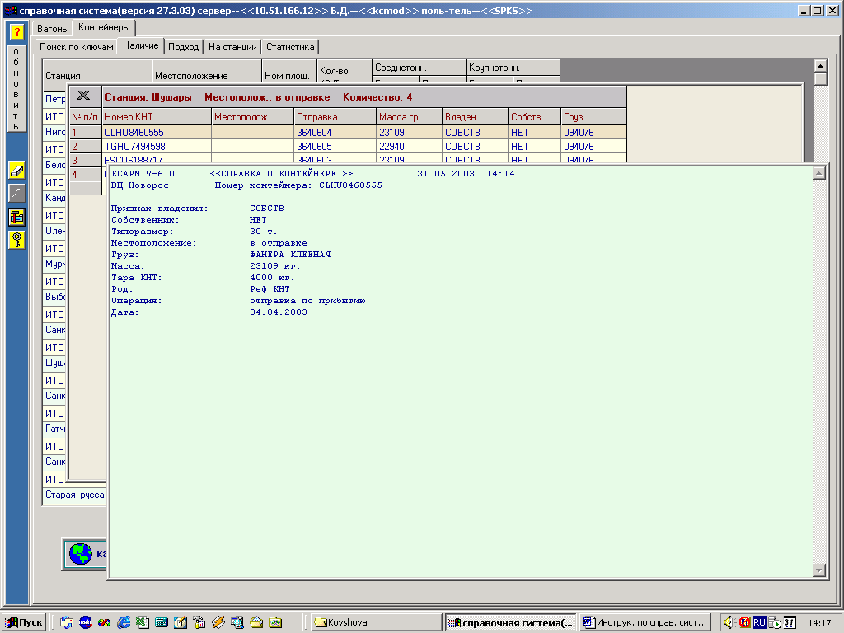844x633 pixels.
Task: Select the На станции tab
Action: pos(232,47)
